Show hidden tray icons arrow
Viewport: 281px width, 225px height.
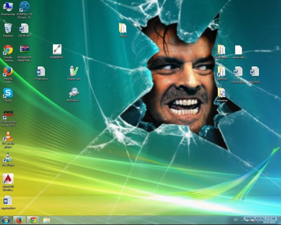(x=242, y=220)
